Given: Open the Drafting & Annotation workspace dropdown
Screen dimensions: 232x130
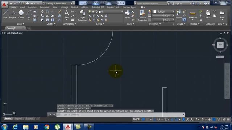Looking at the screenshot, I should pyautogui.click(x=57, y=3).
